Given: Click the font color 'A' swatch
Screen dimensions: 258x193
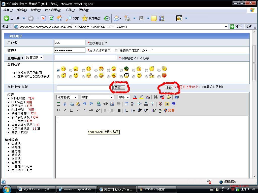Looking at the screenshot, I should tap(135, 97).
